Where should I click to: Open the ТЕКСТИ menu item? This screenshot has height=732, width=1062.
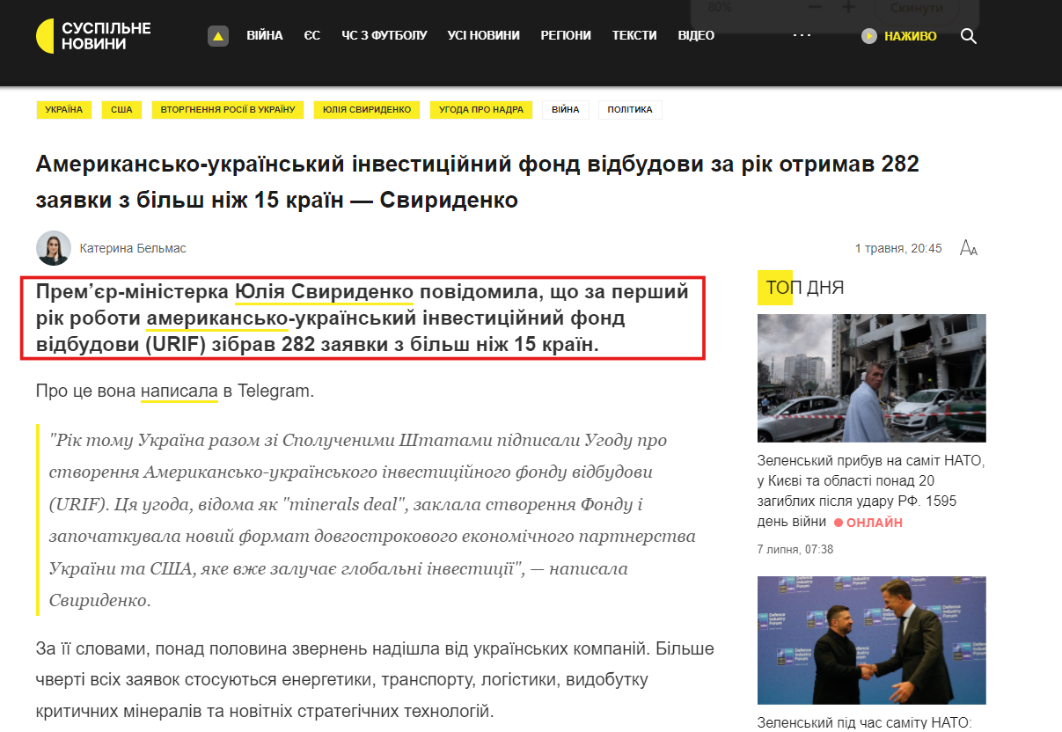point(634,36)
